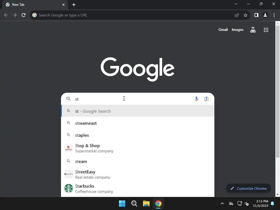Choose the streameast suggestion
The width and height of the screenshot is (280, 210).
click(138, 123)
